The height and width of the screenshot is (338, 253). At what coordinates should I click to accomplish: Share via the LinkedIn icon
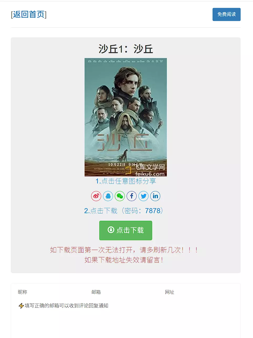(x=155, y=196)
